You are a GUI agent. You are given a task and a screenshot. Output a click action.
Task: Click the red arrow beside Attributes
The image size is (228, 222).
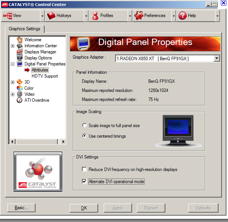coord(27,70)
